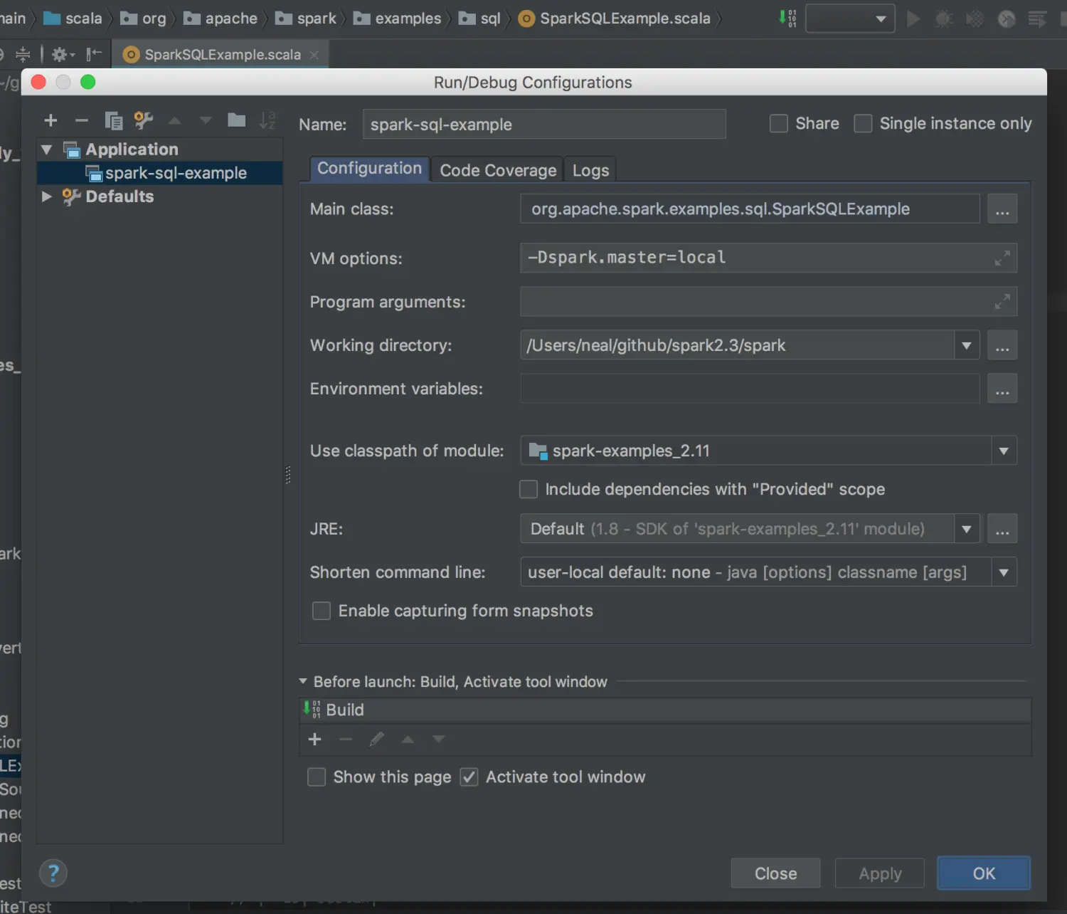This screenshot has width=1067, height=914.
Task: Select the Build task in Before launch list
Action: 665,710
